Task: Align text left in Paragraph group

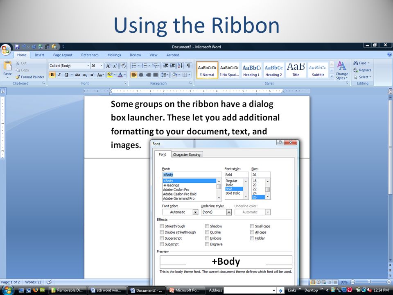Action: tap(134, 75)
